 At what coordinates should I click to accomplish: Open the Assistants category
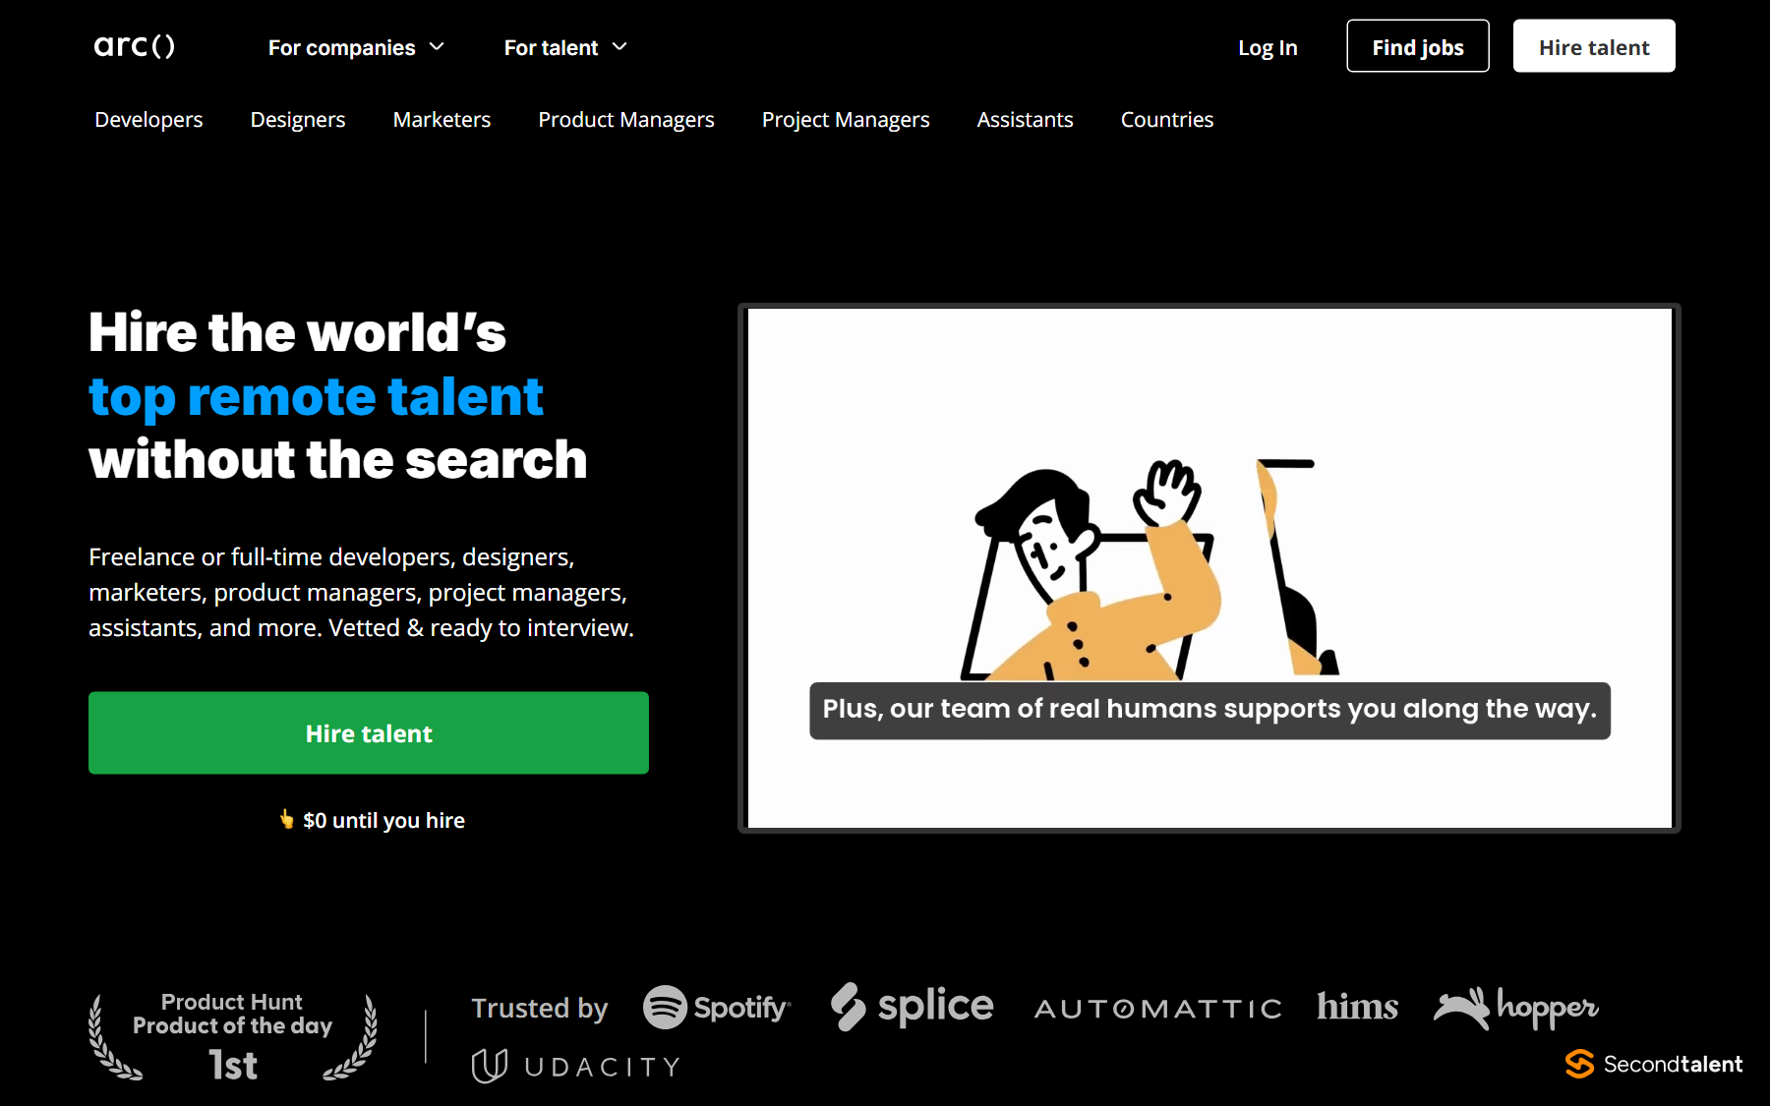point(1025,120)
